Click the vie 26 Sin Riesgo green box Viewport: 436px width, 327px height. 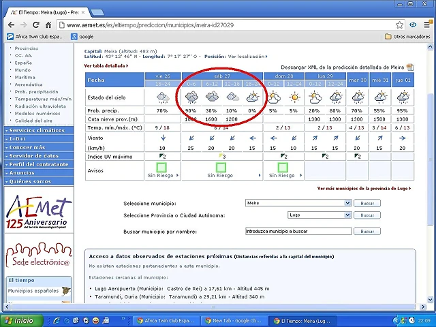161,167
